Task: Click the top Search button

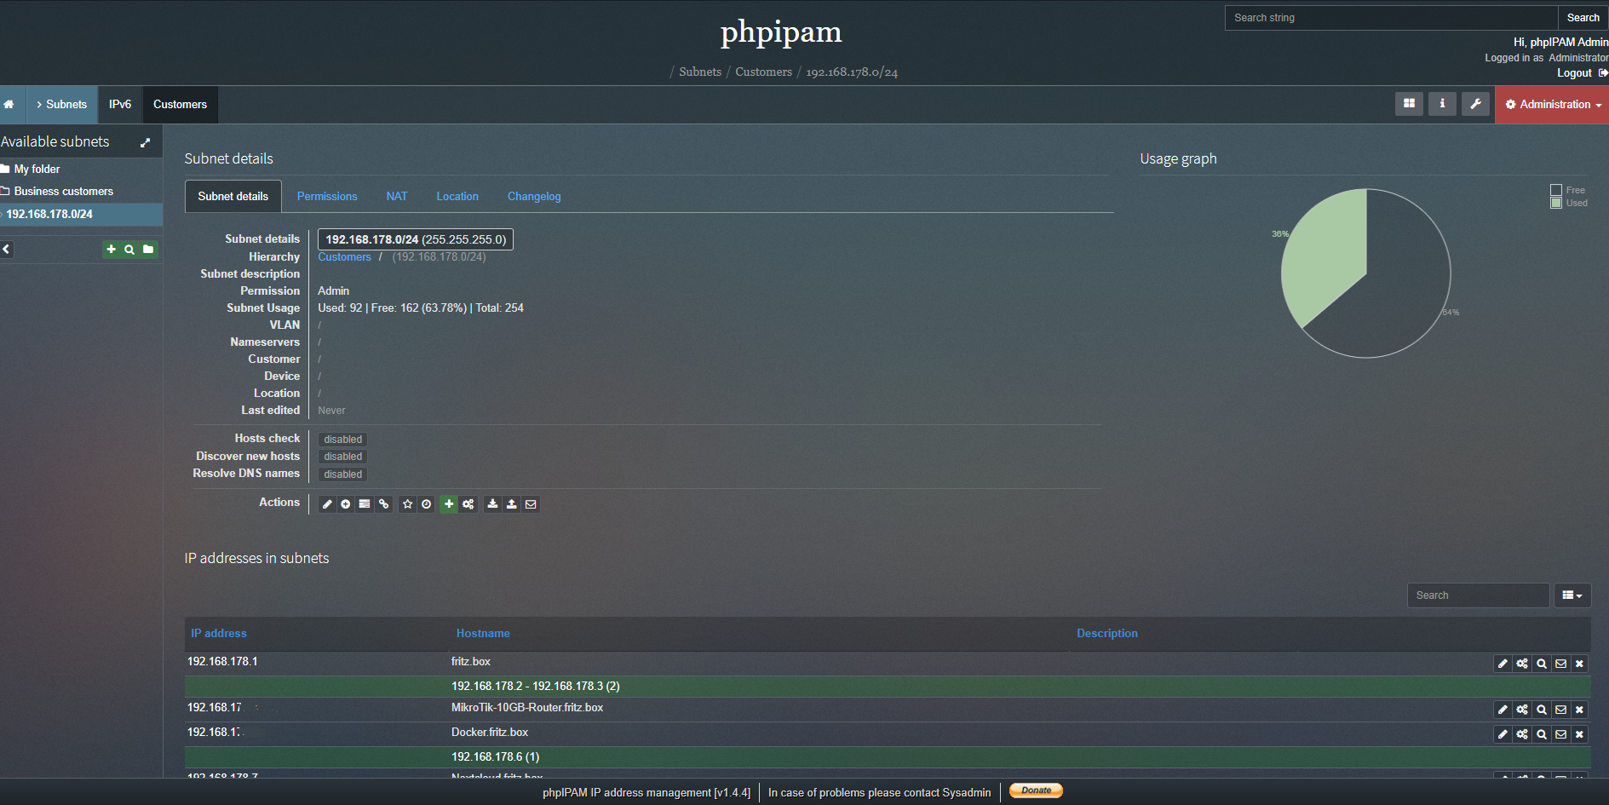Action: [1583, 18]
